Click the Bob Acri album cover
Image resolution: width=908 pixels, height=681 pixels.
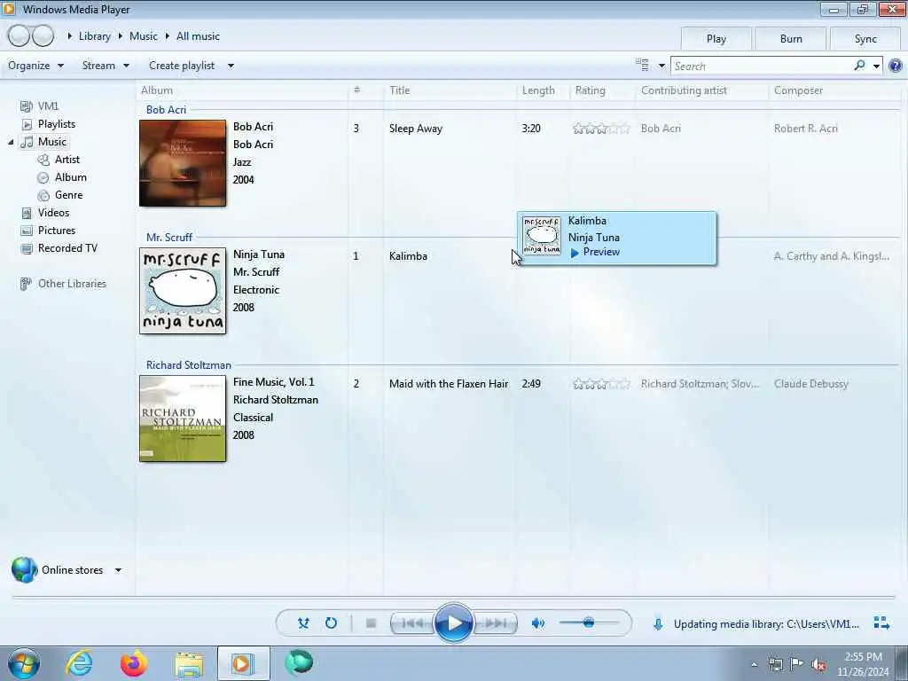(183, 163)
